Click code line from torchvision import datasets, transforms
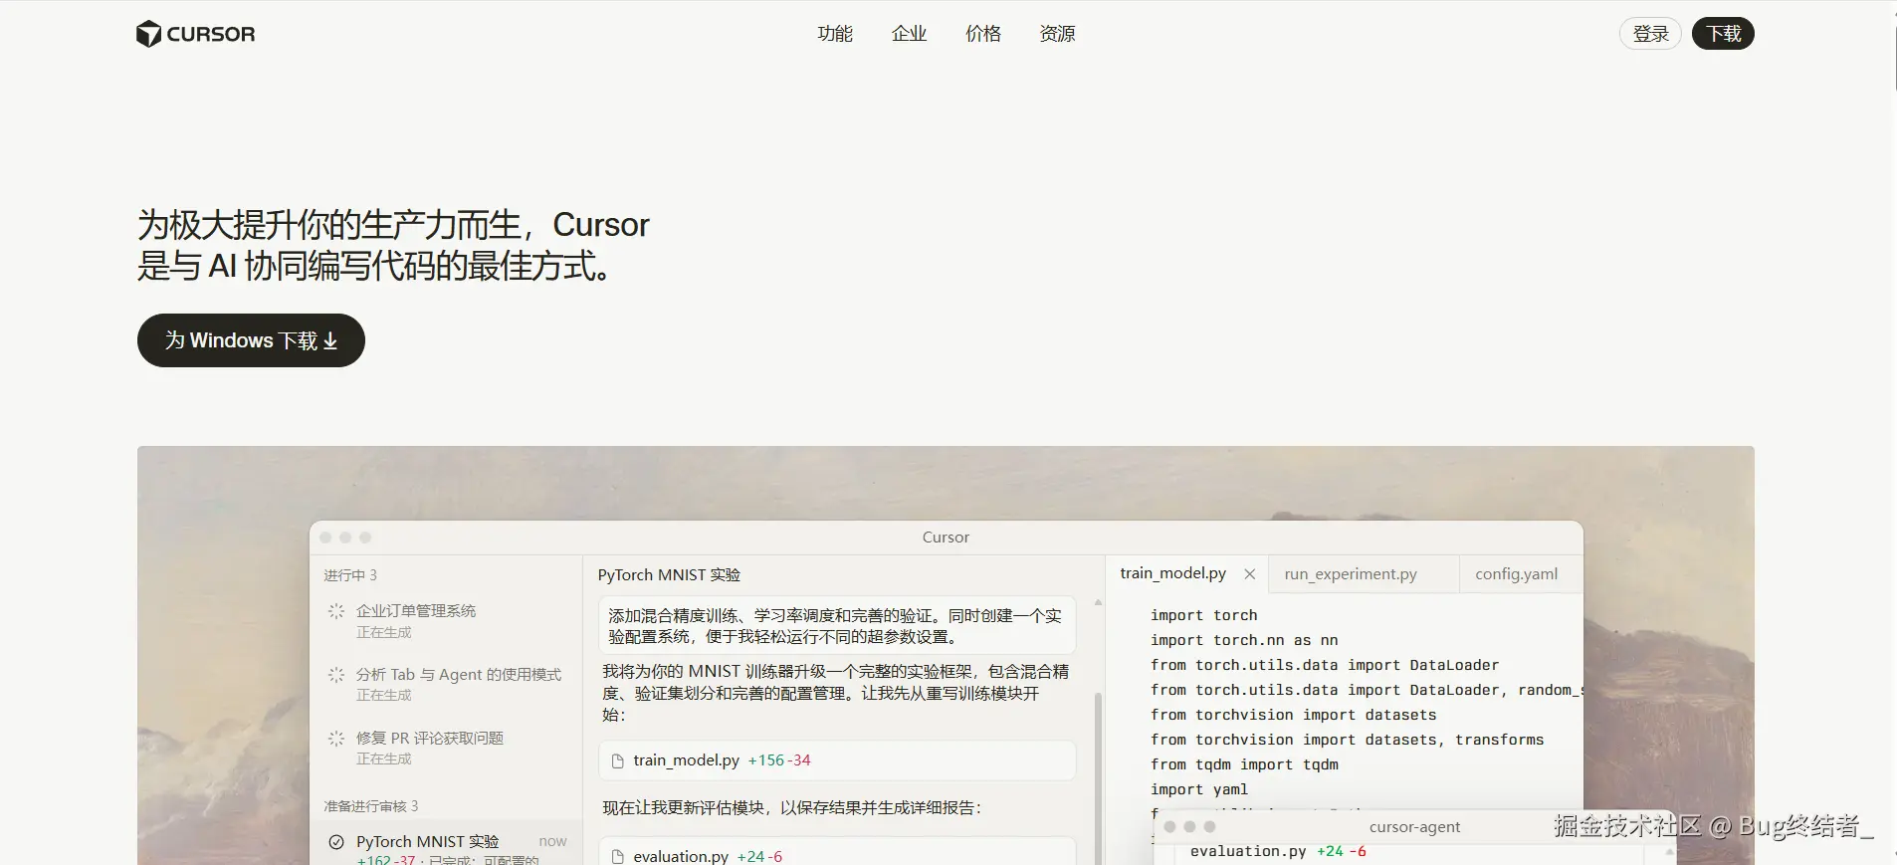 click(x=1347, y=740)
